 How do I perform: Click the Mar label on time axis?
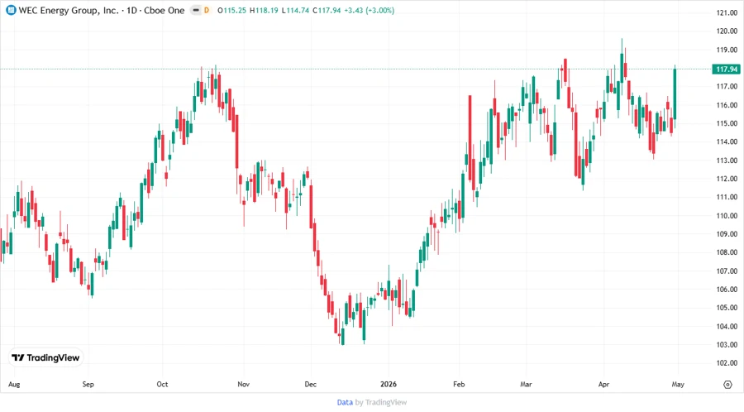click(x=526, y=385)
